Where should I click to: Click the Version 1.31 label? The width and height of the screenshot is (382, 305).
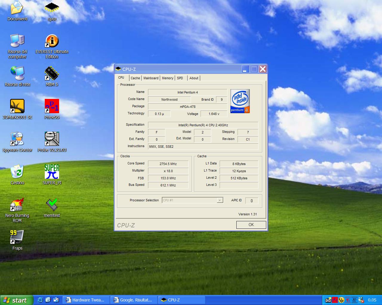(x=247, y=214)
